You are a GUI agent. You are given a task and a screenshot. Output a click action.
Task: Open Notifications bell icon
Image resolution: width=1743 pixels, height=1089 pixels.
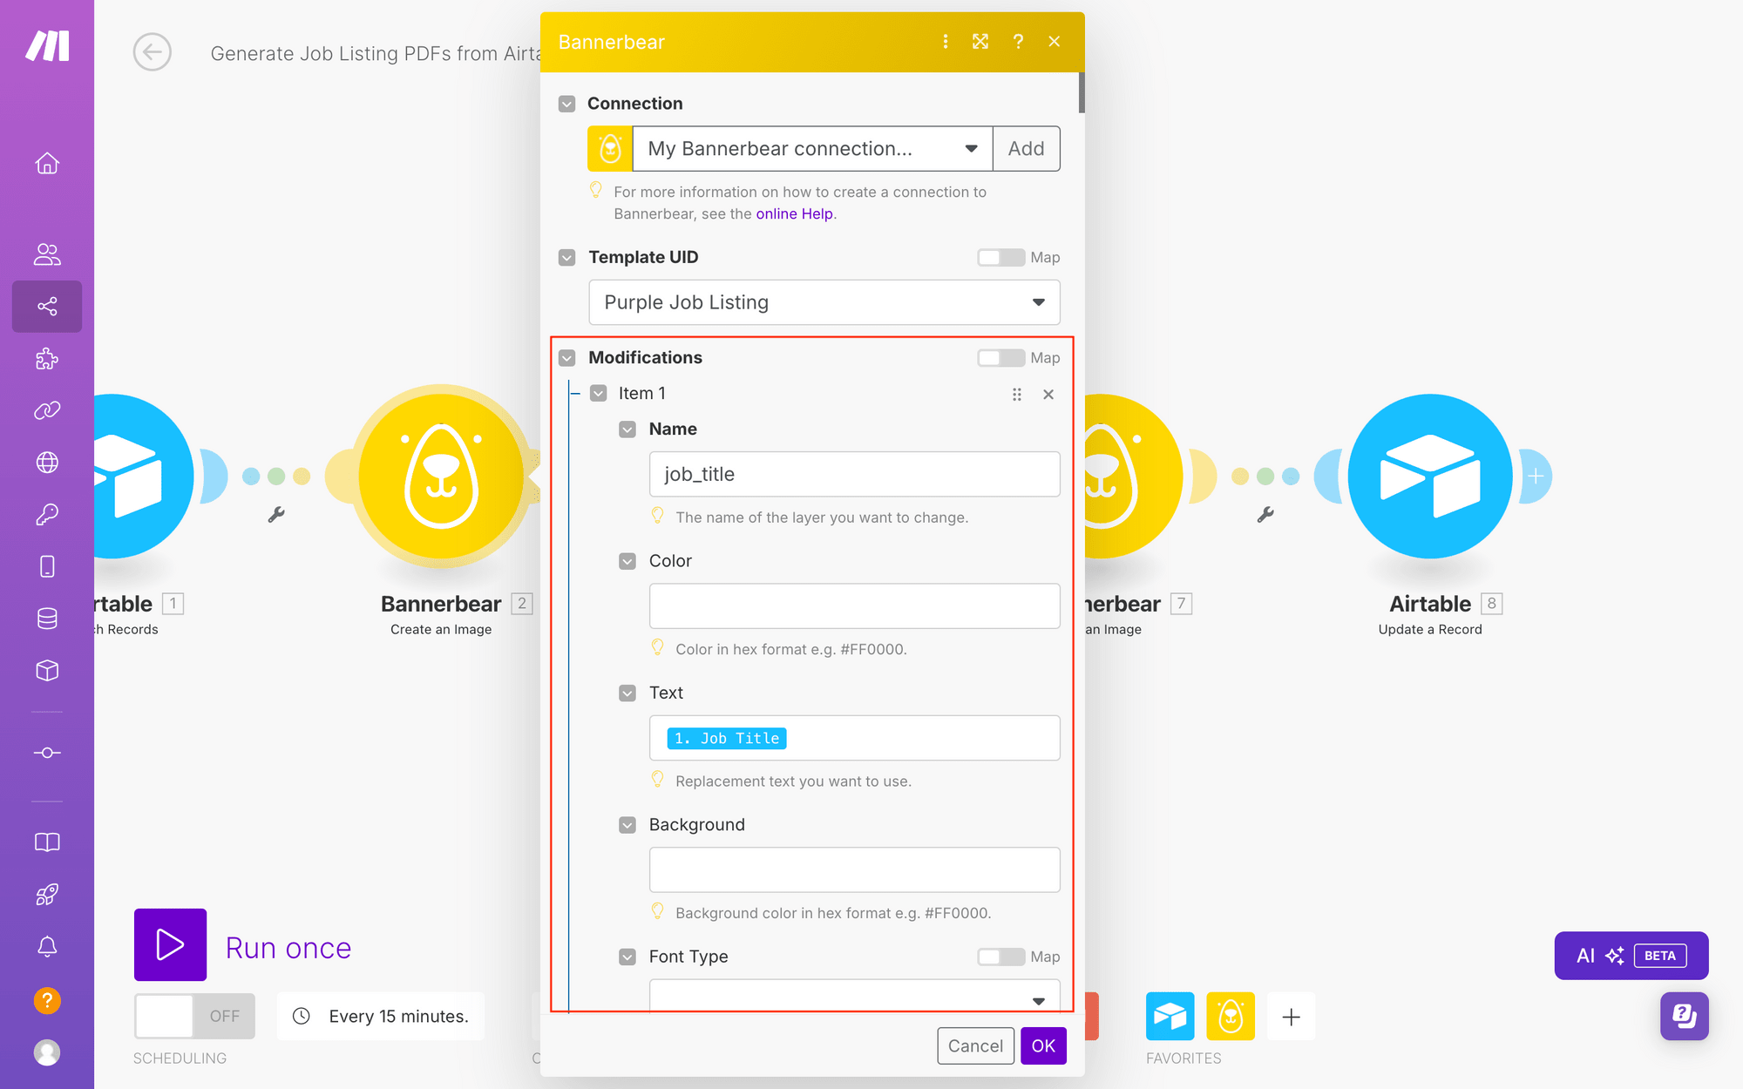tap(47, 947)
